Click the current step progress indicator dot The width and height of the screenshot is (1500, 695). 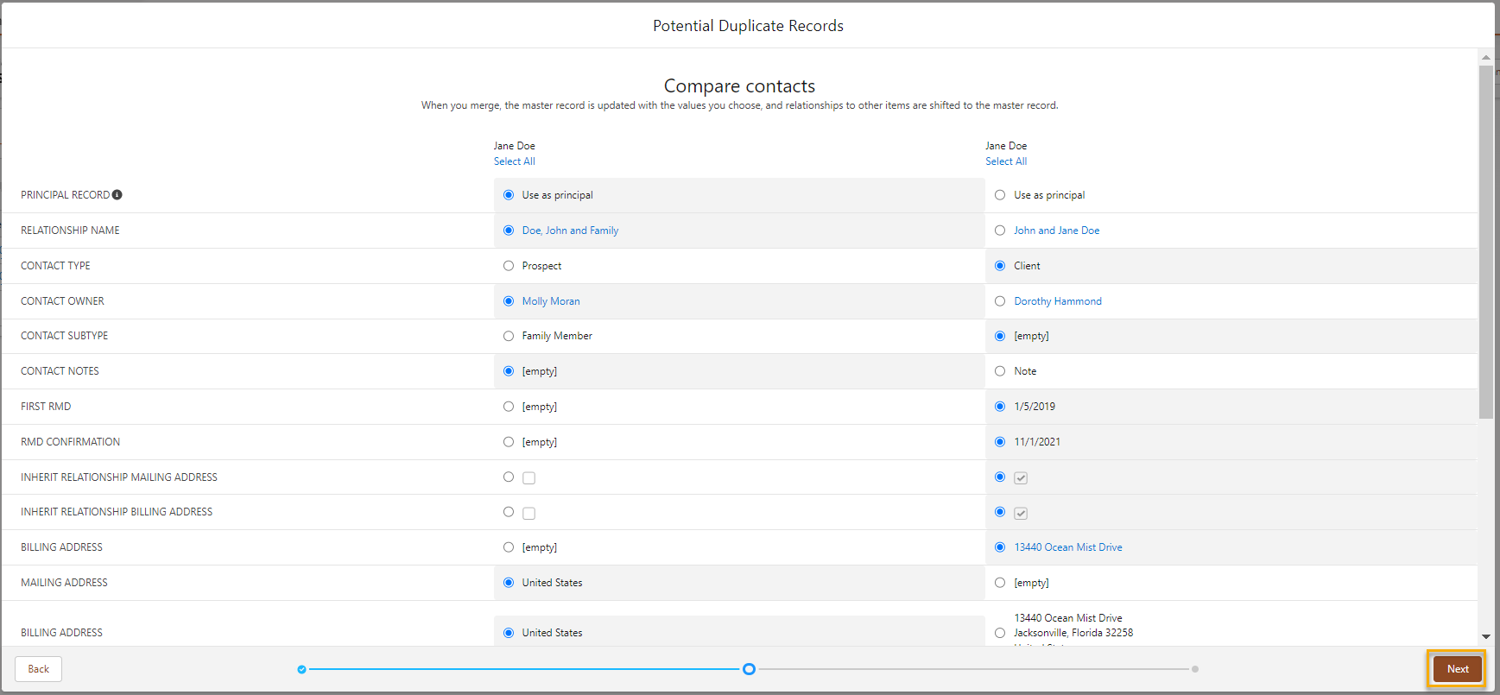pyautogui.click(x=749, y=669)
